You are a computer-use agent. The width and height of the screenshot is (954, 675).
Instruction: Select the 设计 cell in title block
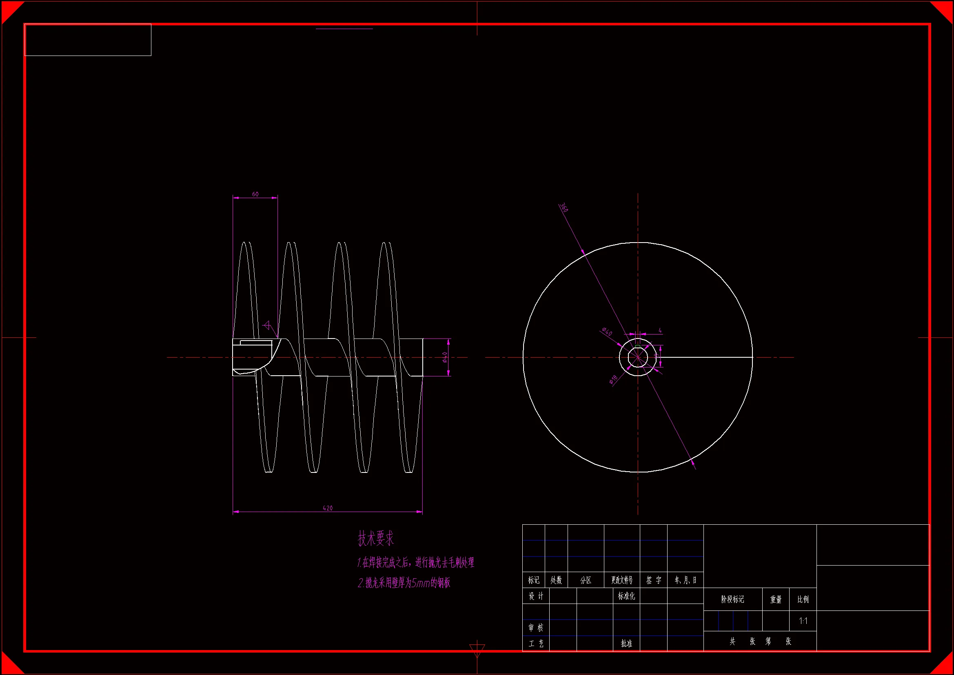536,597
